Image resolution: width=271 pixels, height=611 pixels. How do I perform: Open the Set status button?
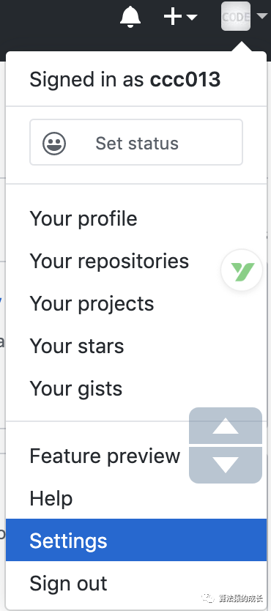136,142
